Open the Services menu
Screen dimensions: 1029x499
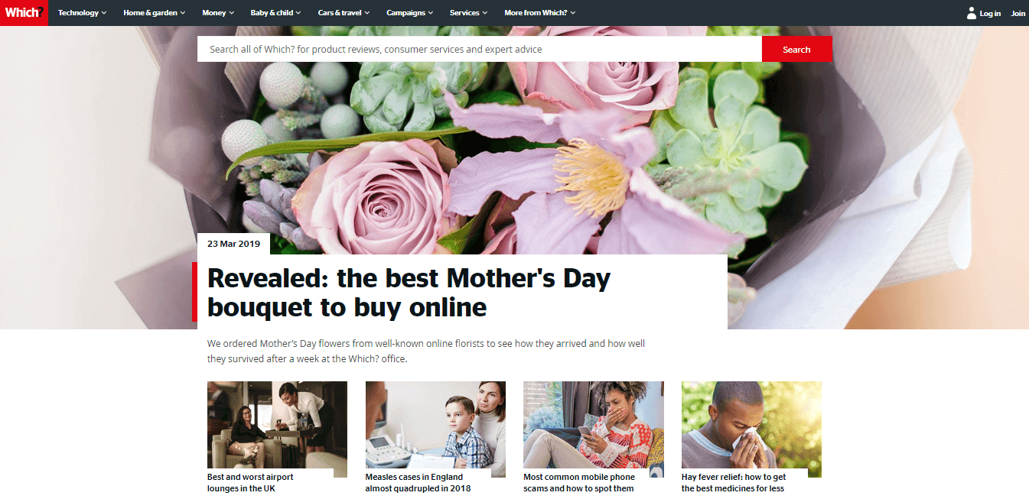[468, 13]
